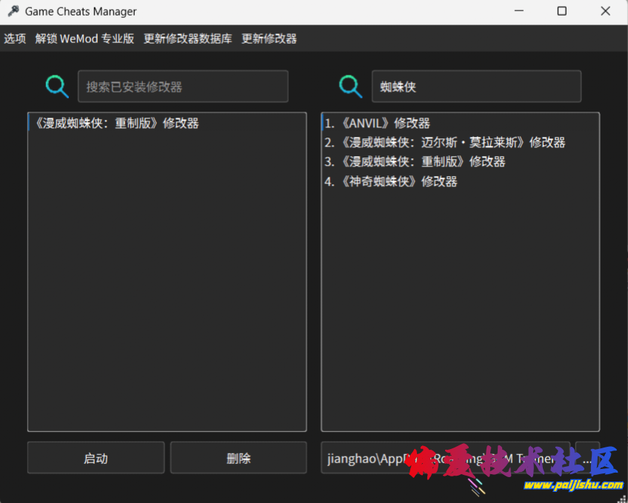Click the "..." browse button beside path
This screenshot has height=503, width=628.
pyautogui.click(x=587, y=458)
